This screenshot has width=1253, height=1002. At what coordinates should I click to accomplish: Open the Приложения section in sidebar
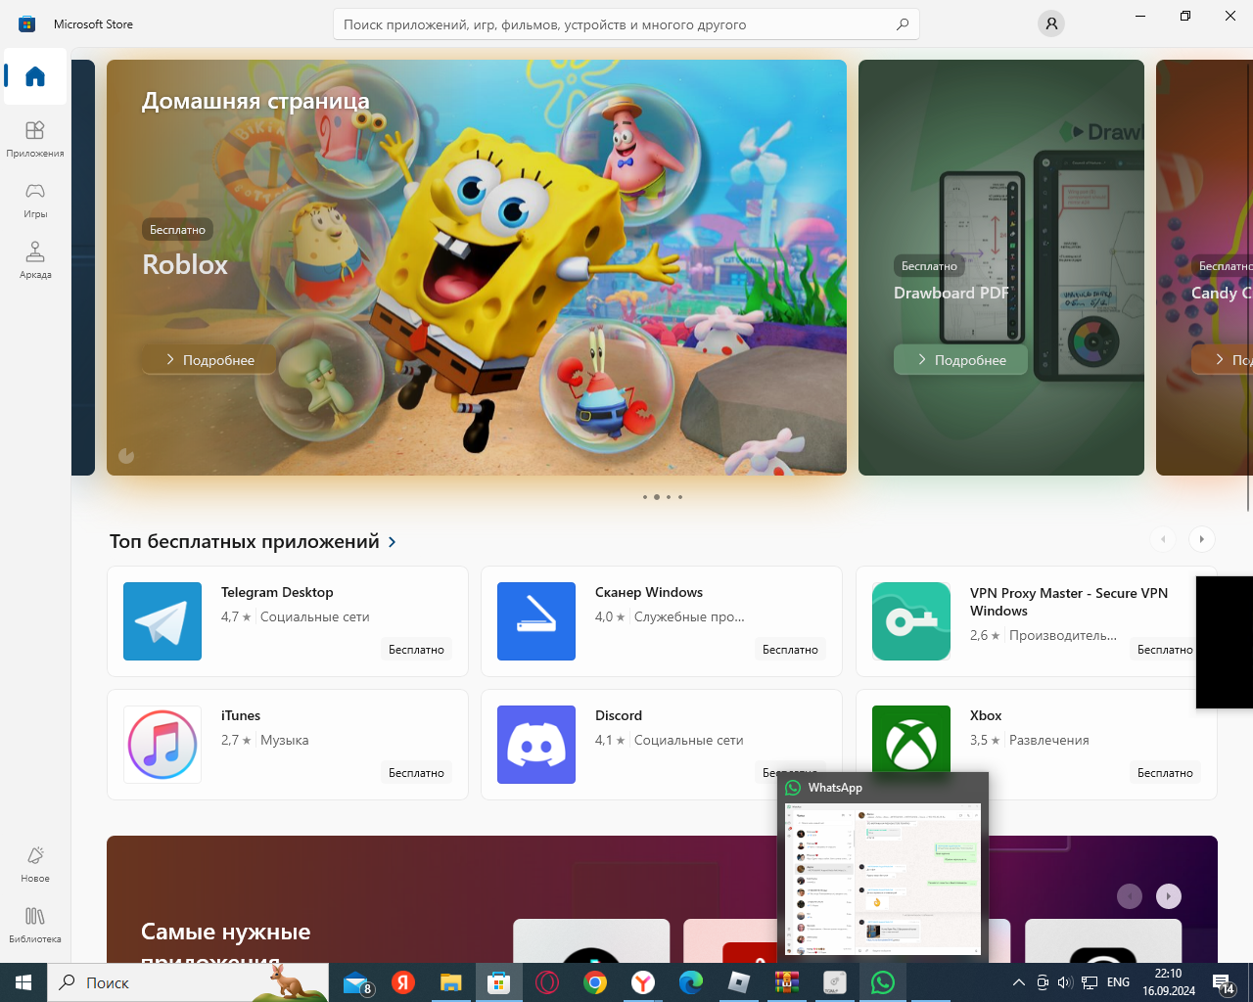(x=35, y=138)
